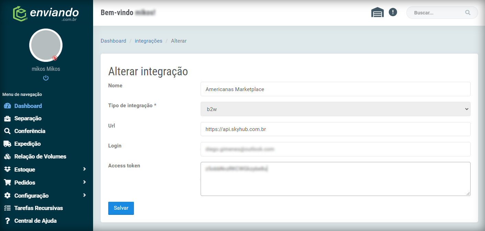Screen dimensions: 485x231
Task: Click the Nome input field
Action: [335, 89]
